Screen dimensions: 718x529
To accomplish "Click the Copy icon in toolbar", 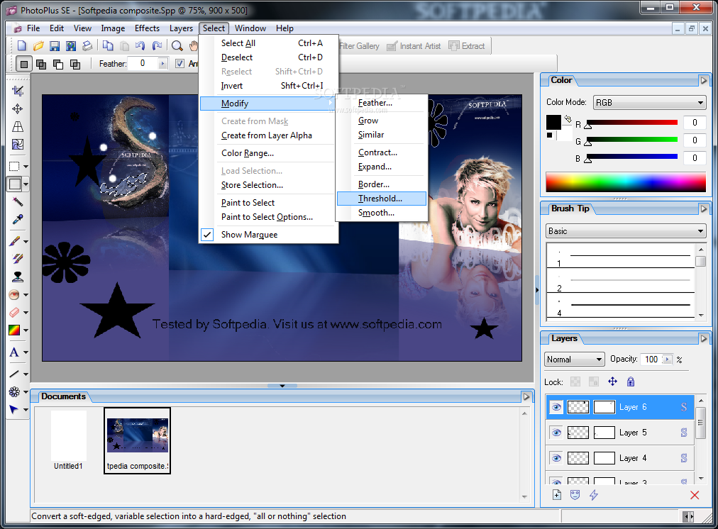I will coord(108,46).
